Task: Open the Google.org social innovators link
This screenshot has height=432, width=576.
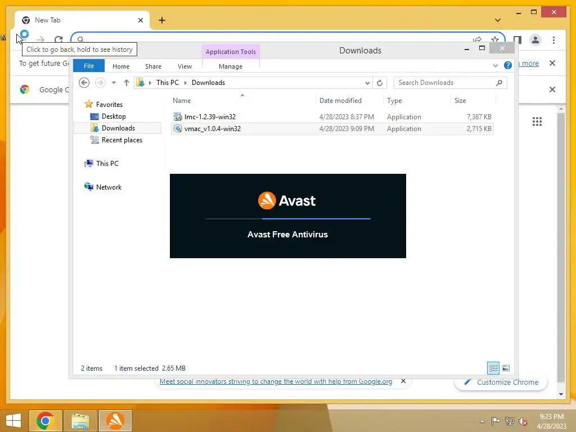Action: [x=276, y=381]
